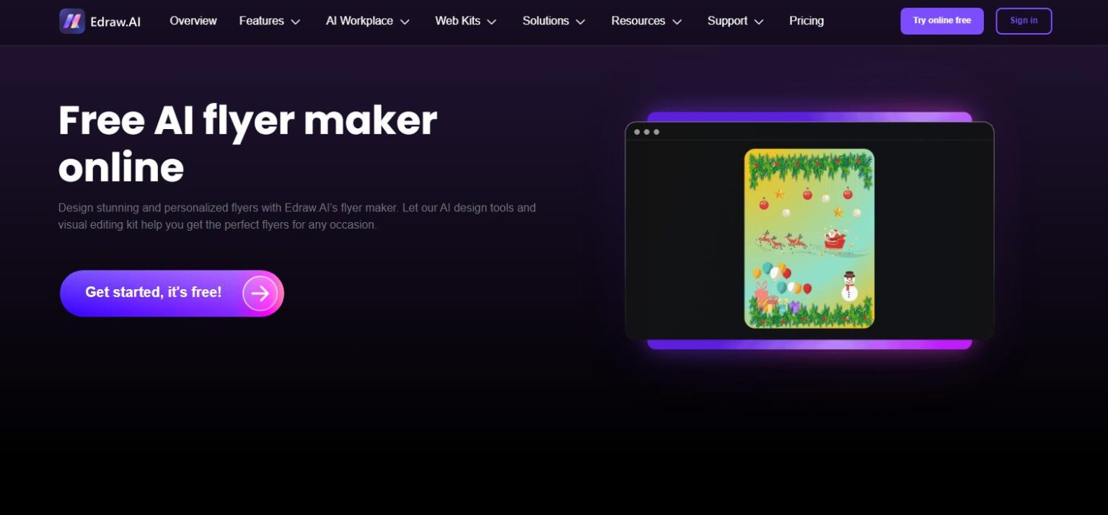Click the Web Kits nav label

click(x=457, y=21)
